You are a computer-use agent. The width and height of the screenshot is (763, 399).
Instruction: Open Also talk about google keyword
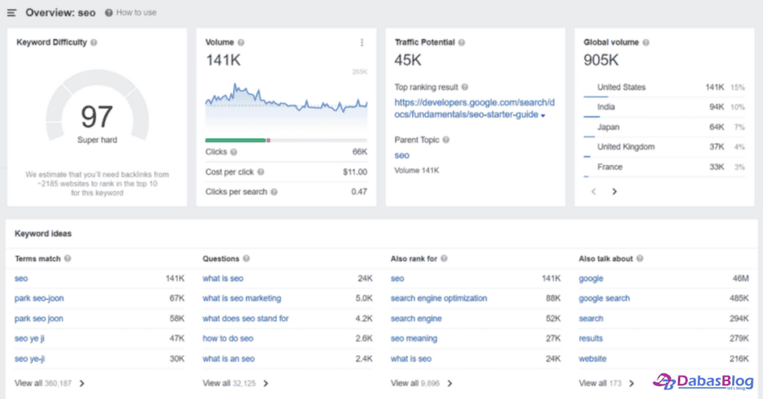591,278
